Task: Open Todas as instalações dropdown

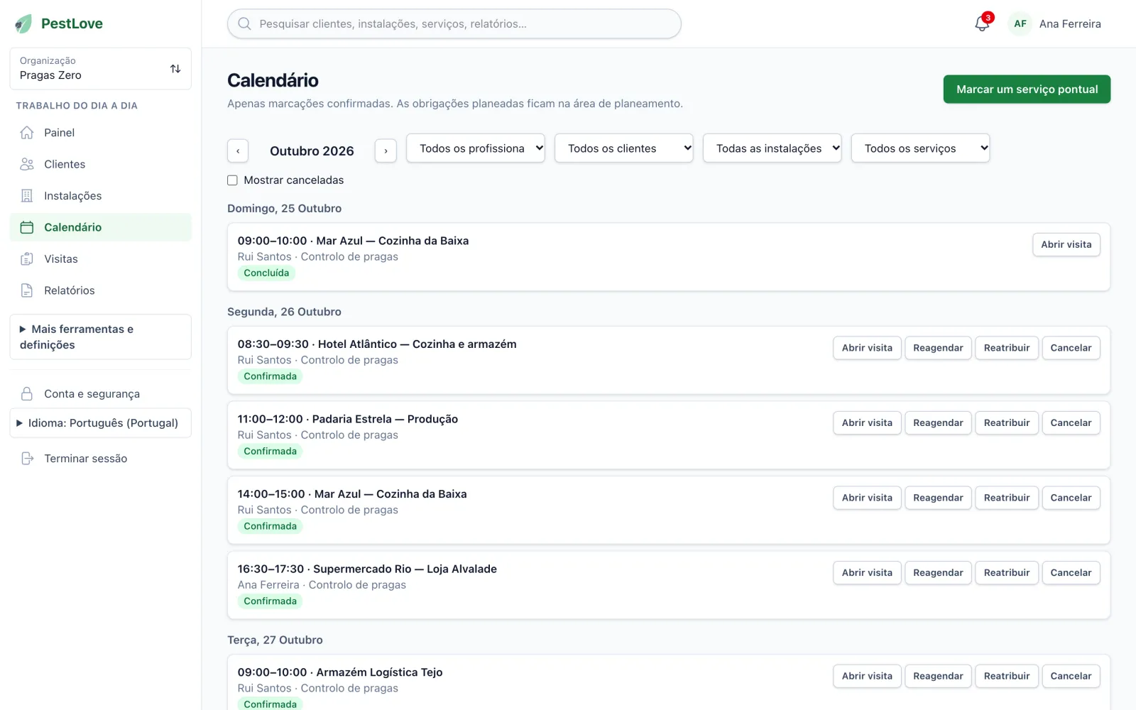Action: coord(772,148)
